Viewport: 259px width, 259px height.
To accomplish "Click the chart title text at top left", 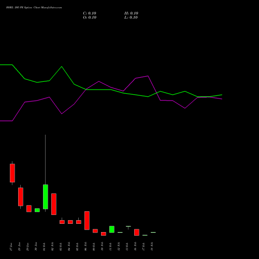I will coord(34,8).
